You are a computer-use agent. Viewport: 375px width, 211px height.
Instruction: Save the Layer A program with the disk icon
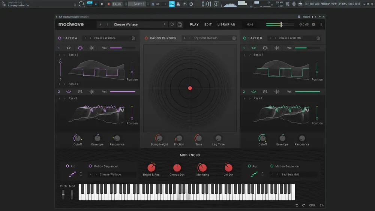pyautogui.click(x=133, y=38)
